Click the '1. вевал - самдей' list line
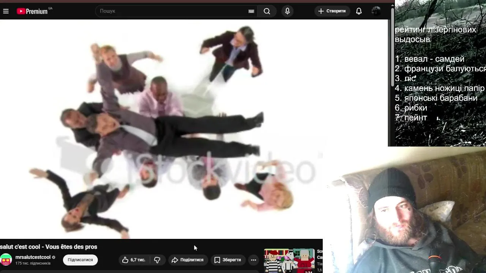The height and width of the screenshot is (273, 486). 430,59
